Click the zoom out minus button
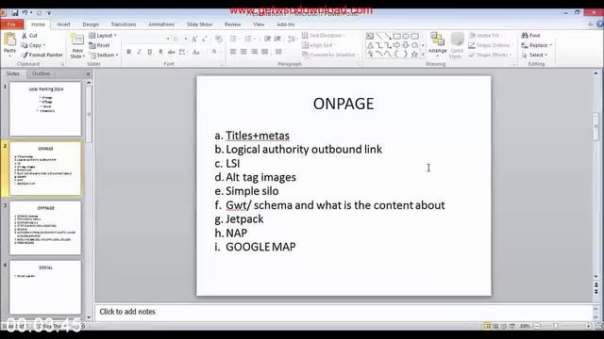Screen dimensions: 604x339 click(537, 326)
